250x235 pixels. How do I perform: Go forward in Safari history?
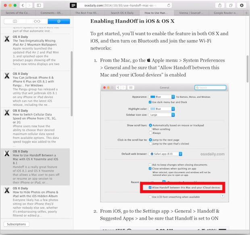(x=29, y=5)
